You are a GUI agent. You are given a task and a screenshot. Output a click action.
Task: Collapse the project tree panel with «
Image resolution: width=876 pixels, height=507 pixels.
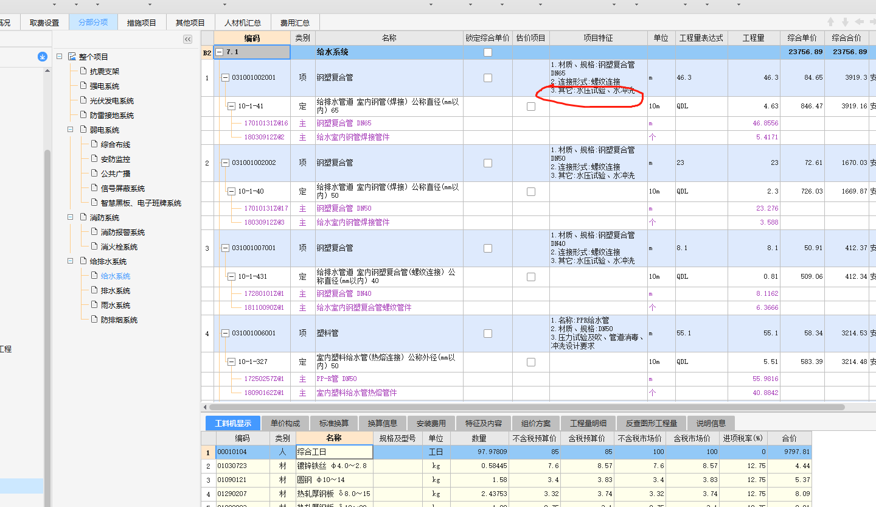187,39
